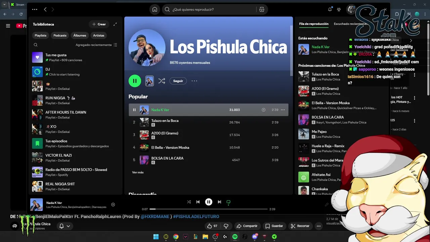Open Windows Start menu

point(156,237)
